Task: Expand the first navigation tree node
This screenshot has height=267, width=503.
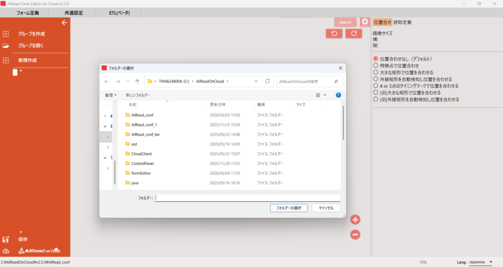Action: pyautogui.click(x=105, y=116)
